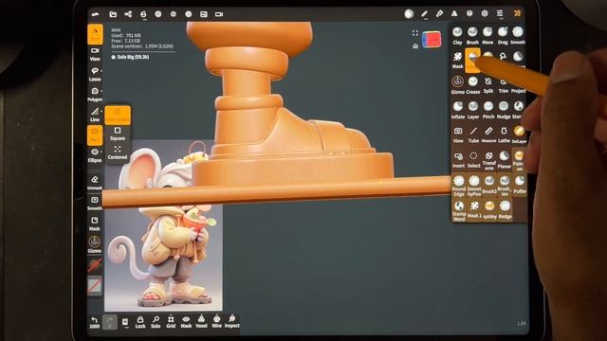Toggle the highlighted Auto validate option
Screen dimensions: 607x341
[118, 115]
